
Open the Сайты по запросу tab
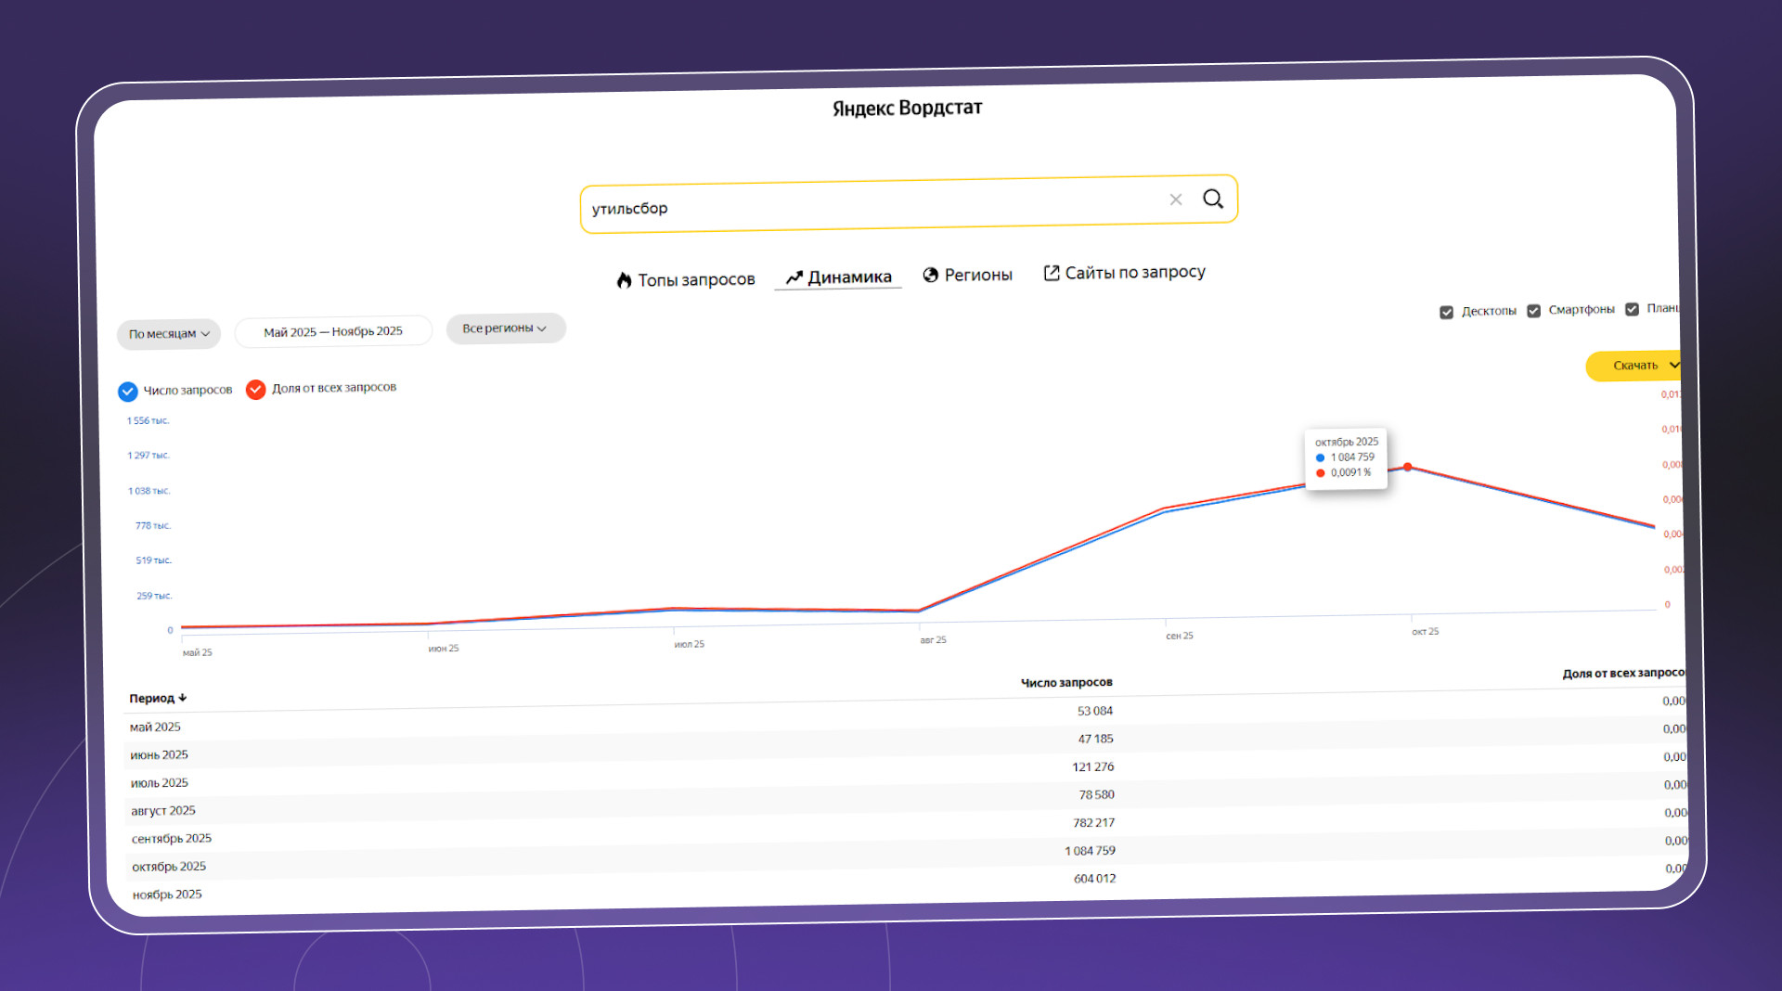1125,273
